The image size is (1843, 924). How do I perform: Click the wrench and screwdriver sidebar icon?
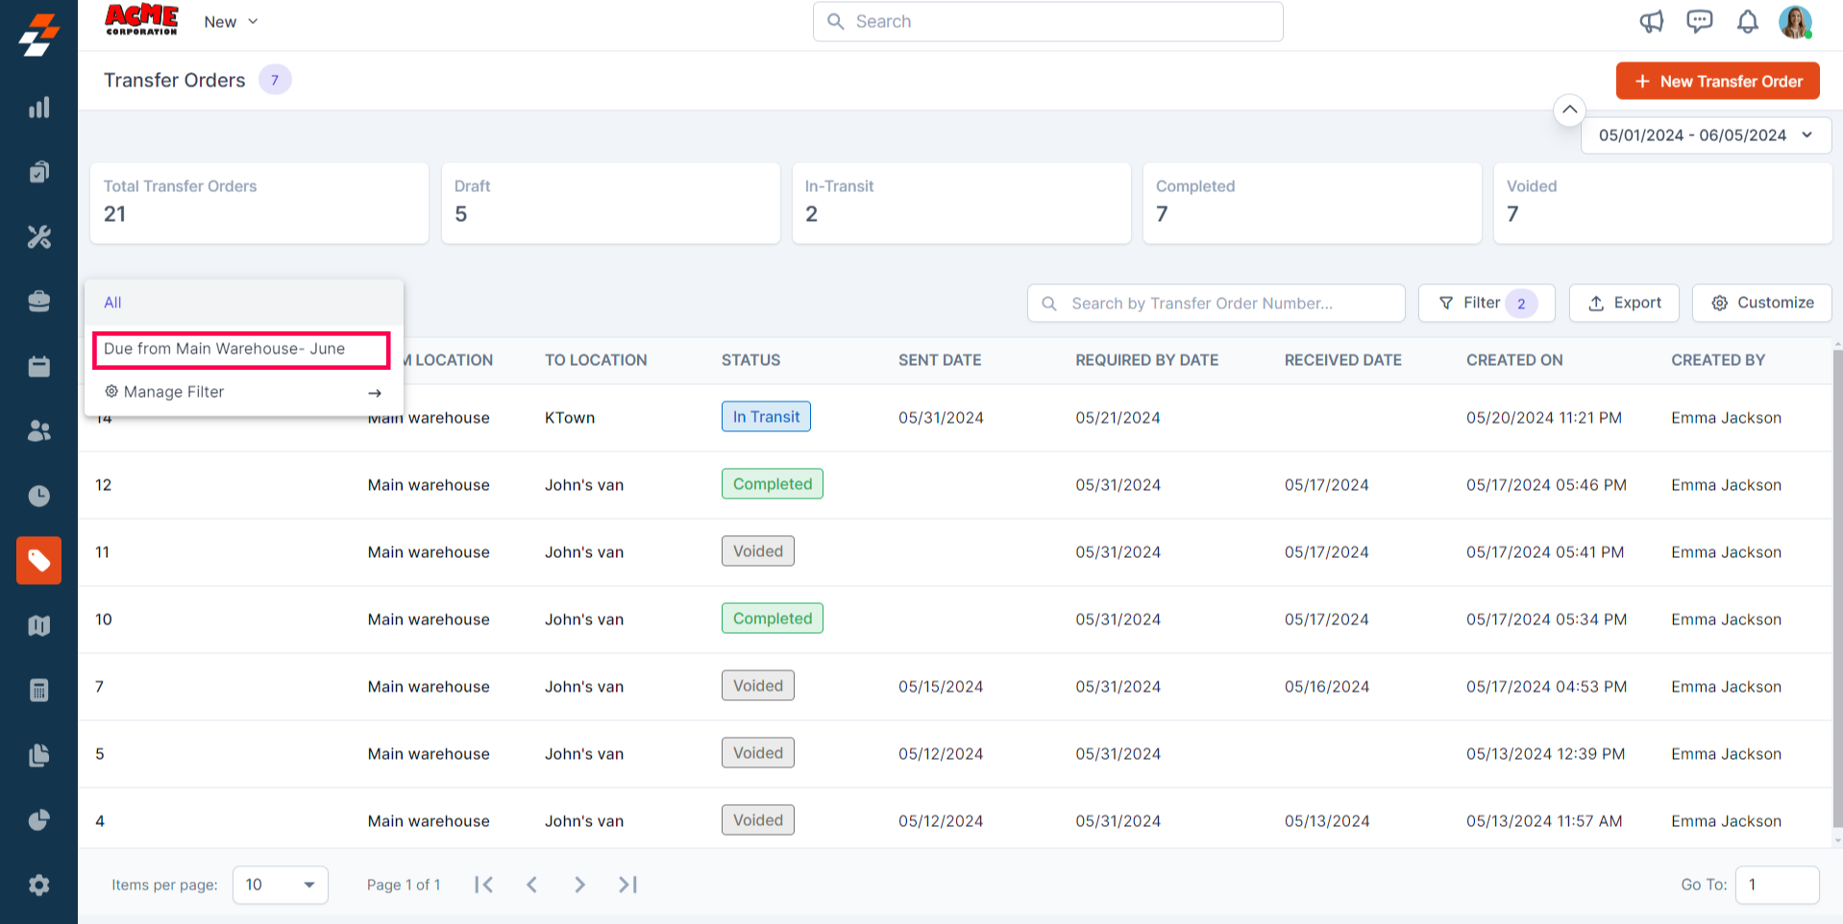point(38,236)
